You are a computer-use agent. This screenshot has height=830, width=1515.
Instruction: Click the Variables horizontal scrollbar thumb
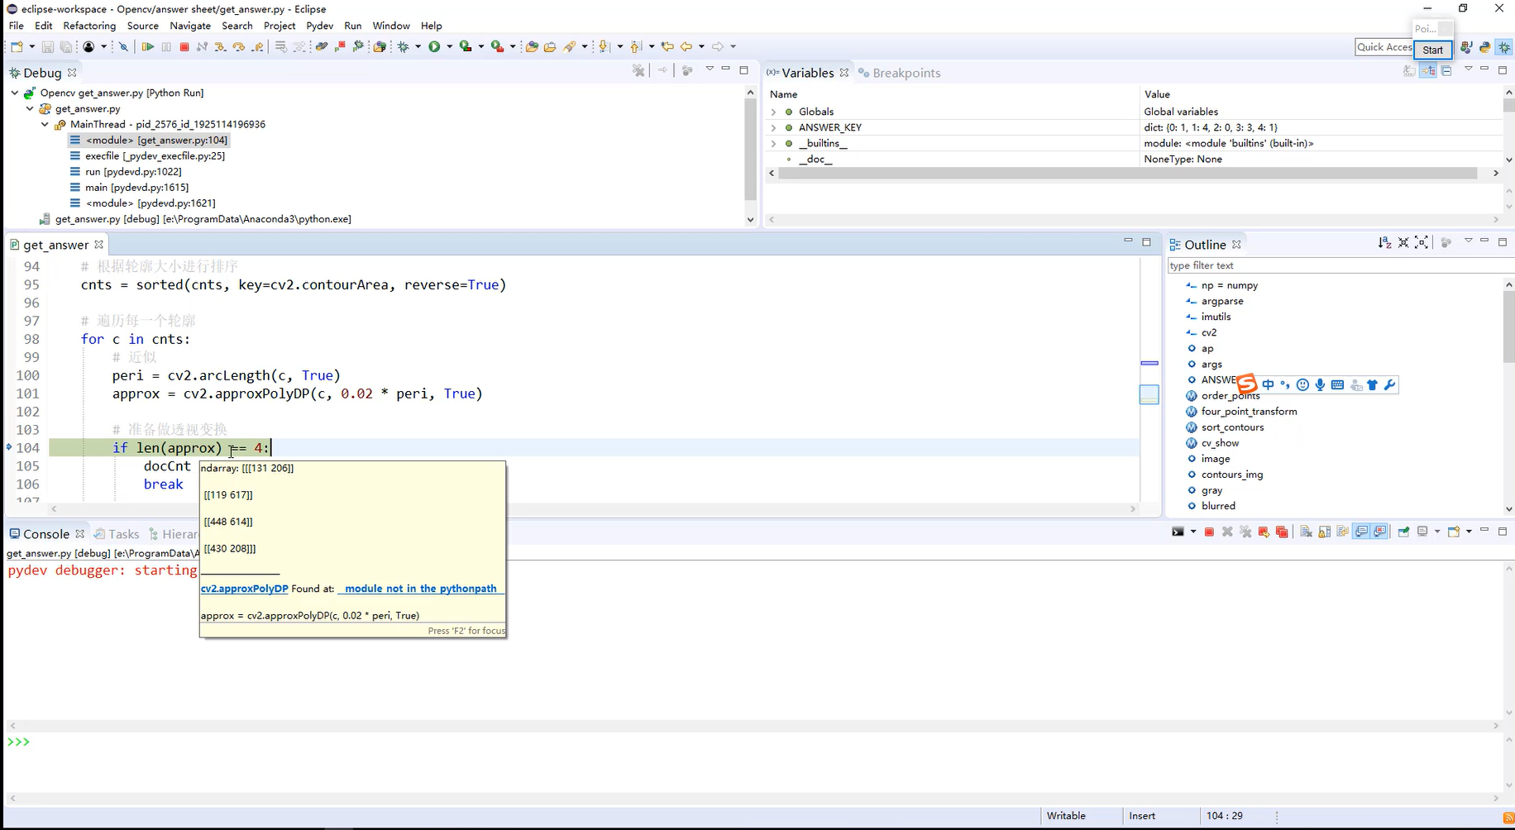pyautogui.click(x=1127, y=173)
